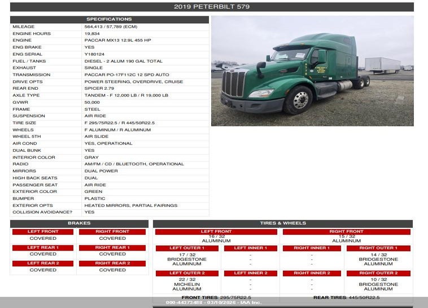Select tread depth 17 / 32 value
Viewport: 428px width, 308px height.
pyautogui.click(x=187, y=255)
